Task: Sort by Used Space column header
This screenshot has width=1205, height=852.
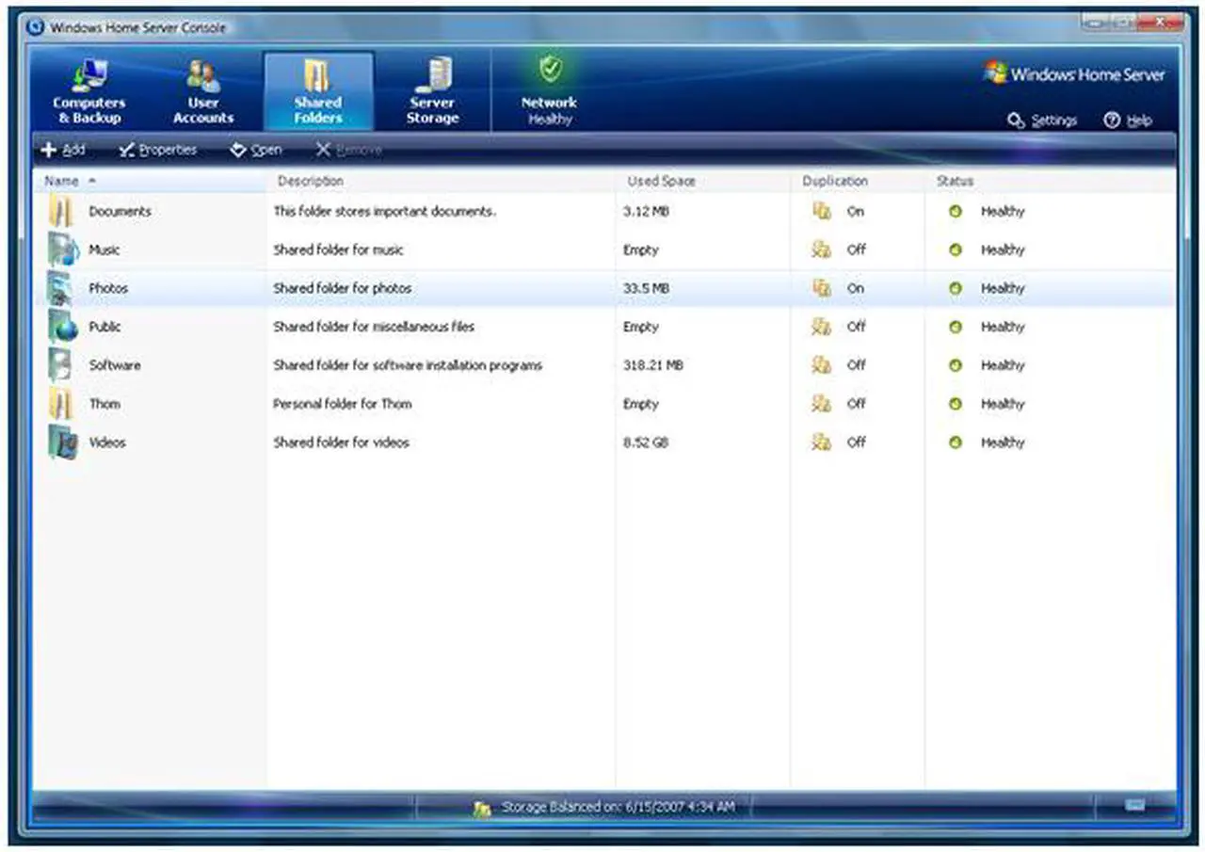Action: pyautogui.click(x=703, y=181)
